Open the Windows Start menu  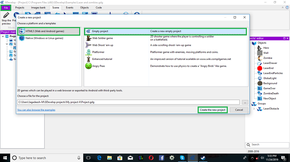(5, 158)
